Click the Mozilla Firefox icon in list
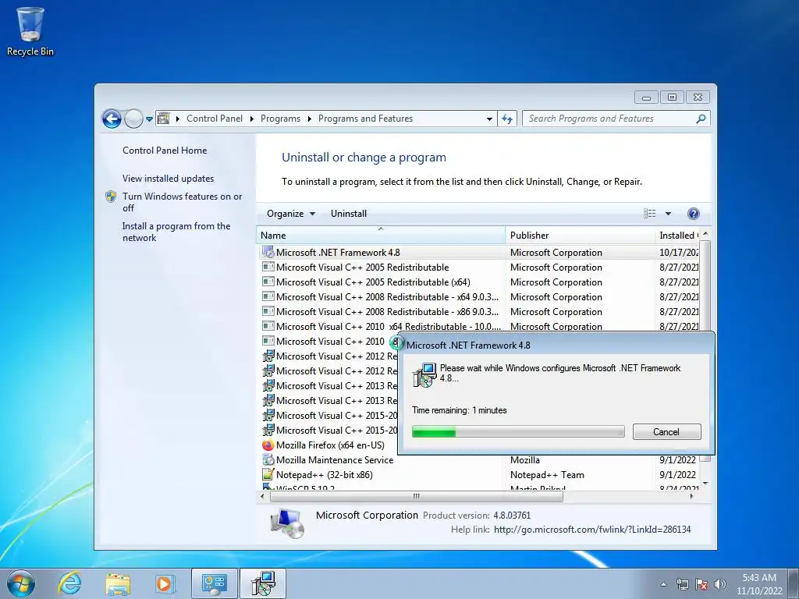Screen dimensions: 799x599 point(268,445)
